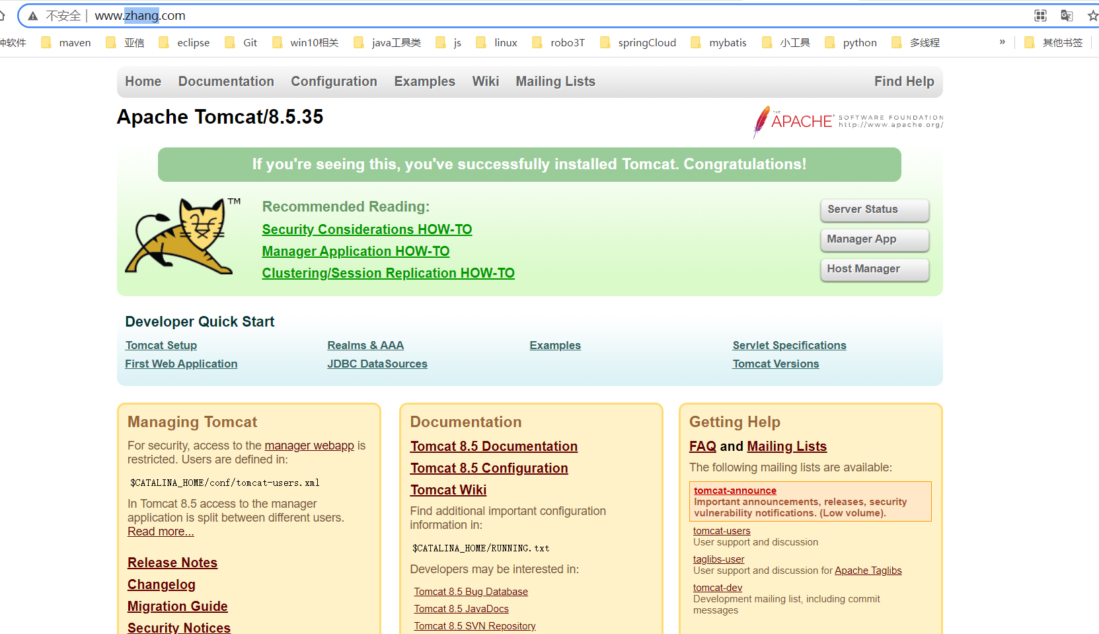Open Tomcat 8.5 SVN Repository link

[x=474, y=626]
